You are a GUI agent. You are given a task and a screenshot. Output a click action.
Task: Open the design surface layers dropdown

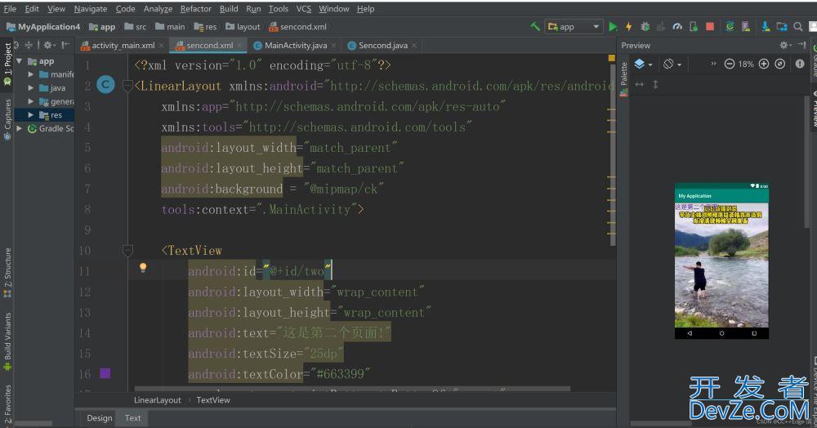click(644, 64)
